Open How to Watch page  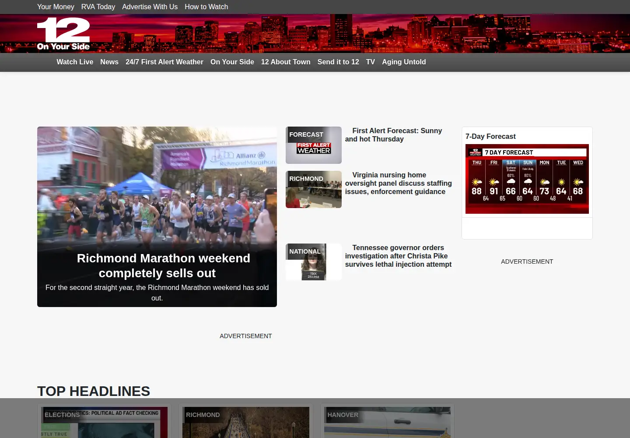tap(206, 7)
